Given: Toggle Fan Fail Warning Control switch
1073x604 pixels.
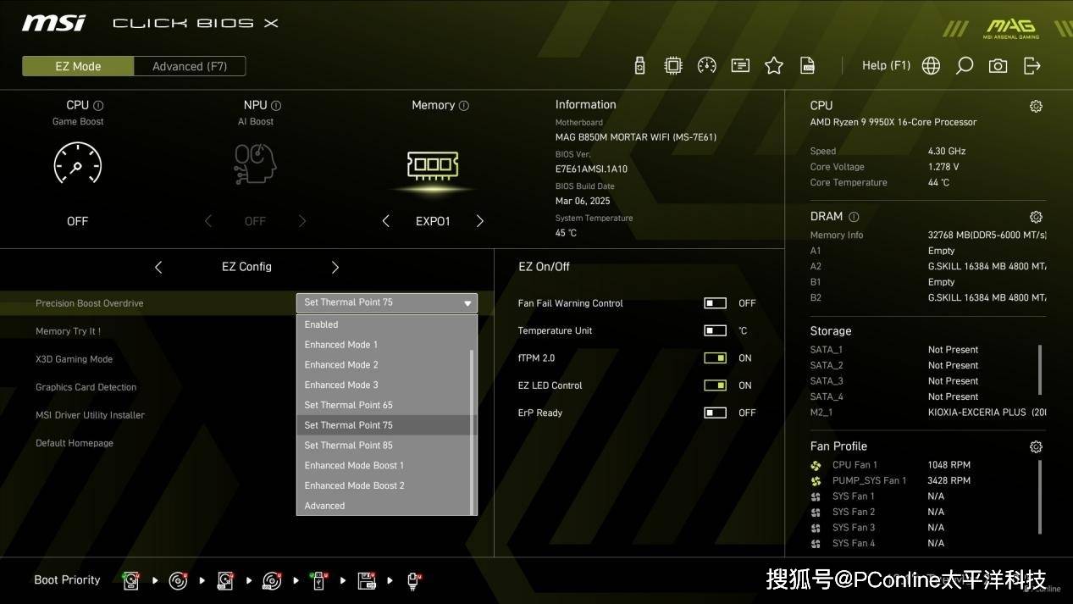Looking at the screenshot, I should [x=715, y=303].
